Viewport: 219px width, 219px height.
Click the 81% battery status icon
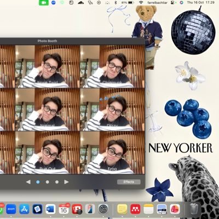pos(128,3)
